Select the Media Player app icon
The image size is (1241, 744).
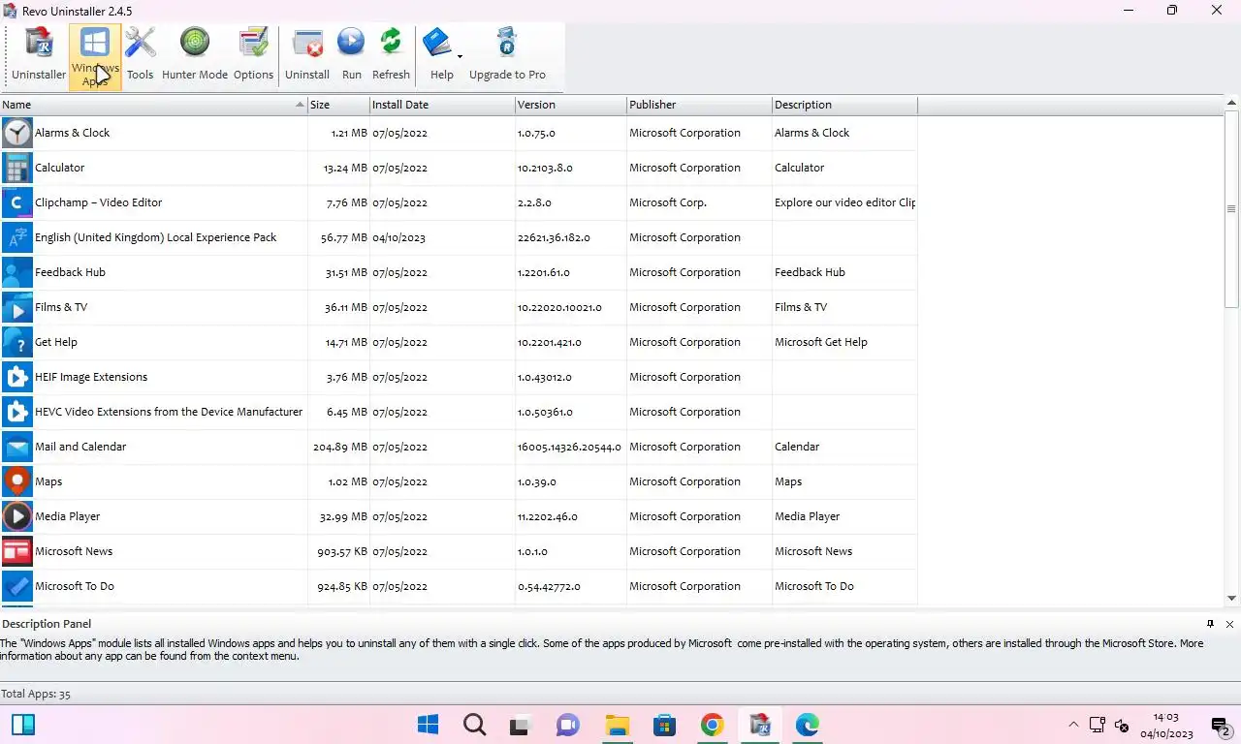(16, 516)
